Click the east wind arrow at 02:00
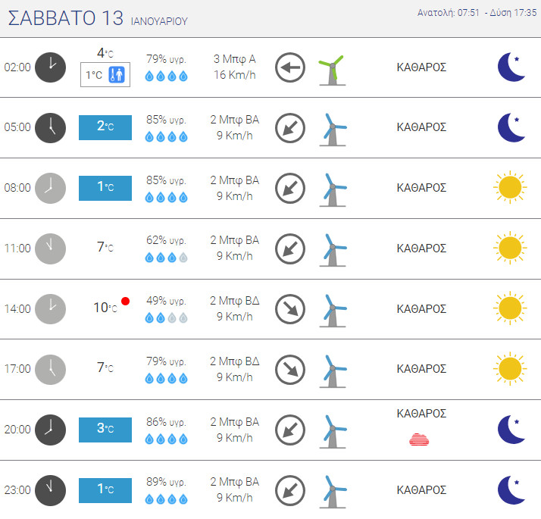This screenshot has width=541, height=519. click(x=289, y=67)
